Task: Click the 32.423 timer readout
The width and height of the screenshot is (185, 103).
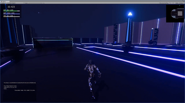Action: (11, 7)
